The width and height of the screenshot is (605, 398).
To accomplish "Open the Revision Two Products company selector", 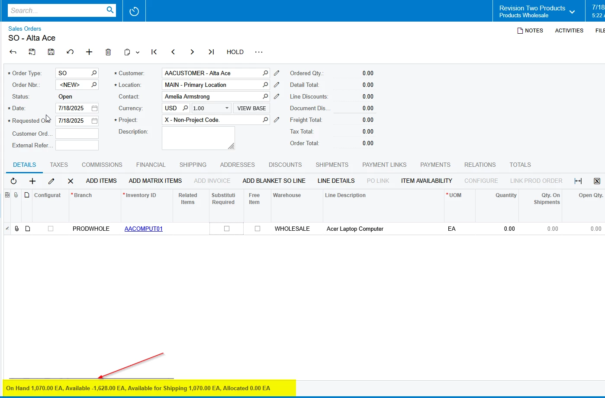I will point(572,11).
